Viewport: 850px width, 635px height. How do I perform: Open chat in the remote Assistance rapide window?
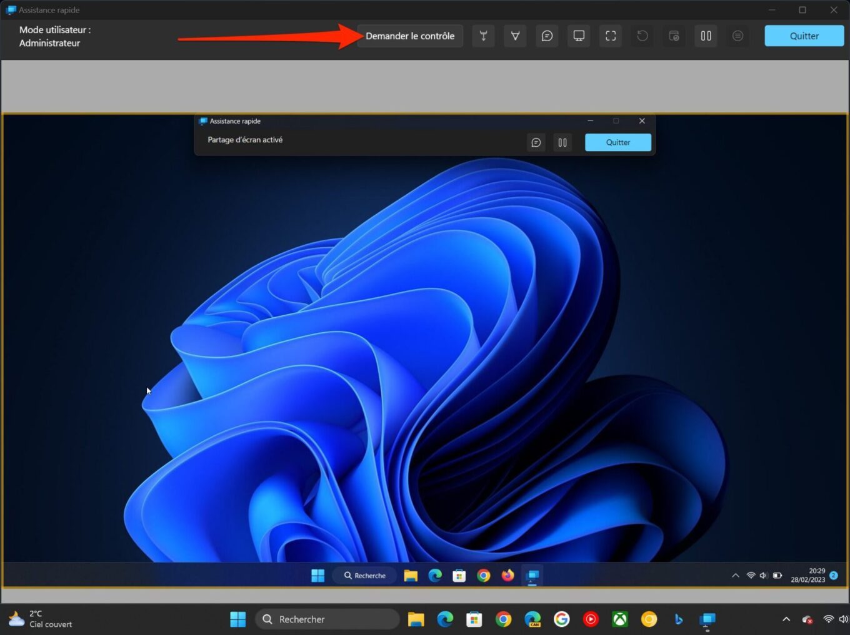pos(536,142)
